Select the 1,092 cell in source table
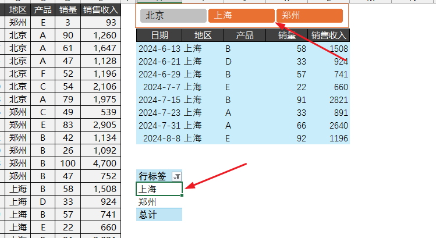Viewport: 436px width, 238px height. click(101, 150)
